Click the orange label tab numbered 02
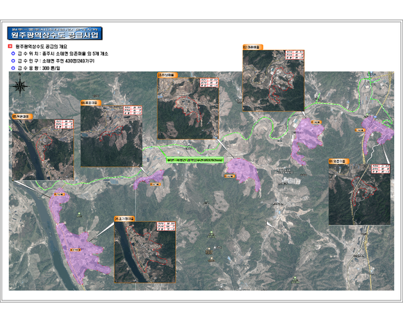Viewport: 403px width, 322px height. [x=253, y=47]
